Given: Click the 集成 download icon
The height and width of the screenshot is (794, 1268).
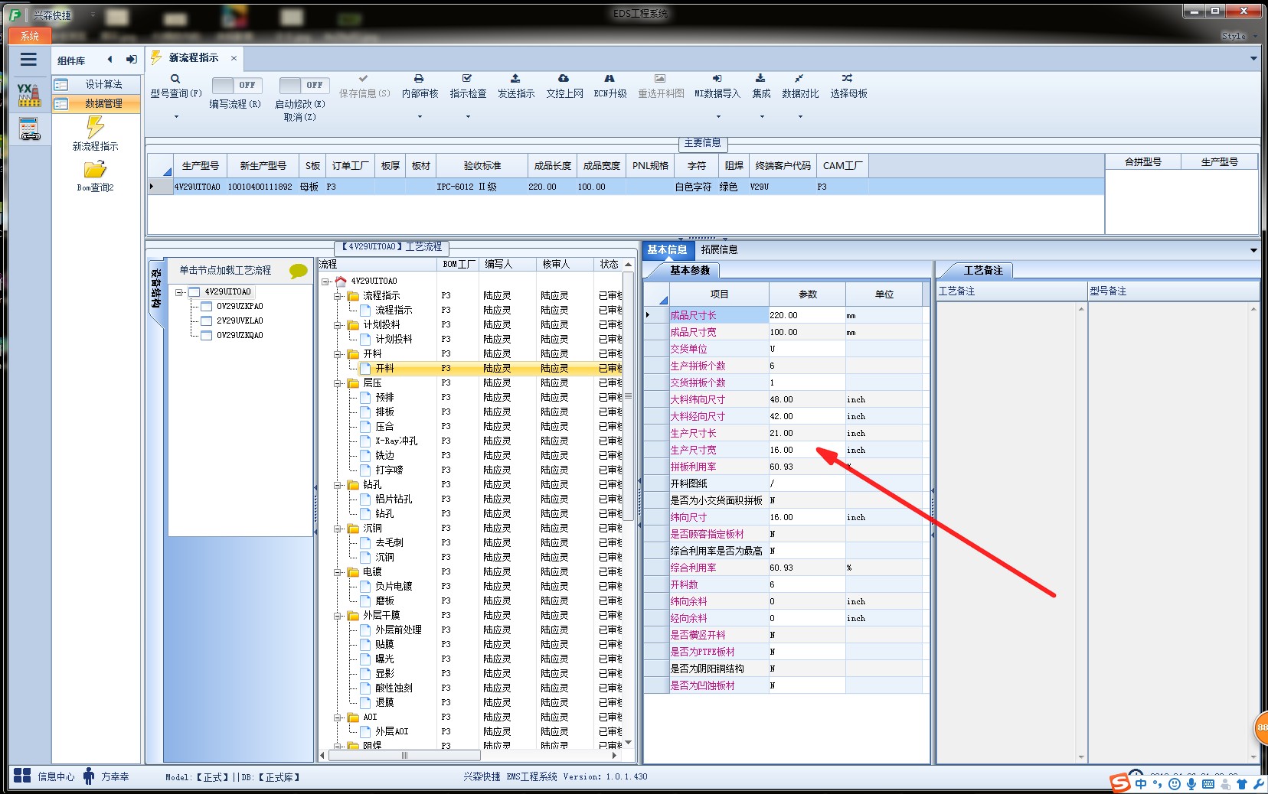Looking at the screenshot, I should pos(760,78).
